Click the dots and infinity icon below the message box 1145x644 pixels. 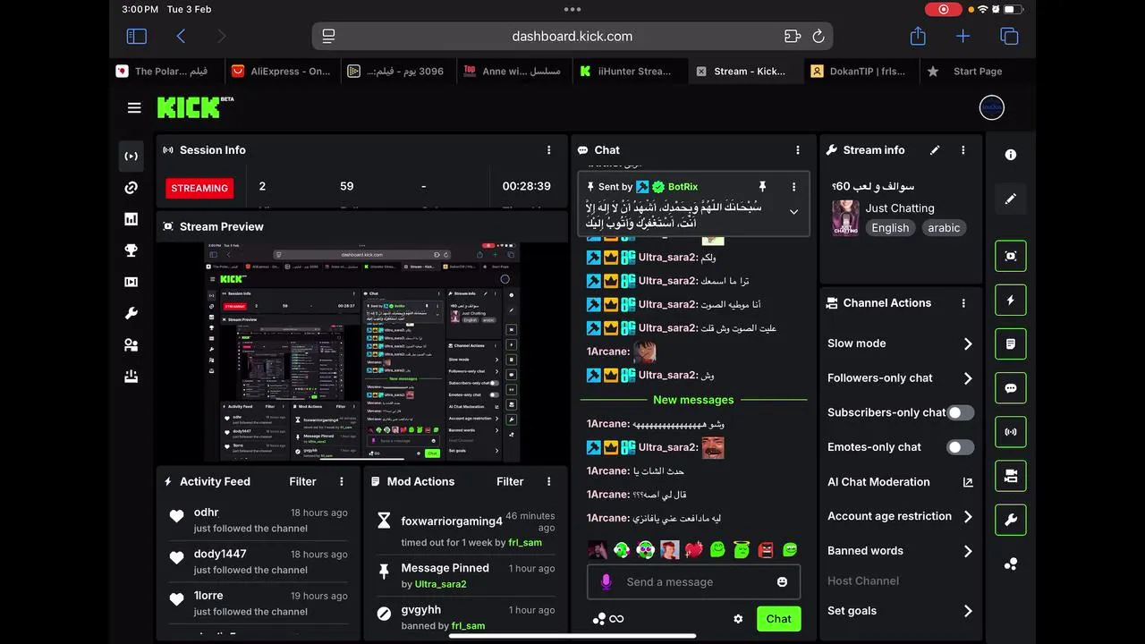[x=607, y=619]
